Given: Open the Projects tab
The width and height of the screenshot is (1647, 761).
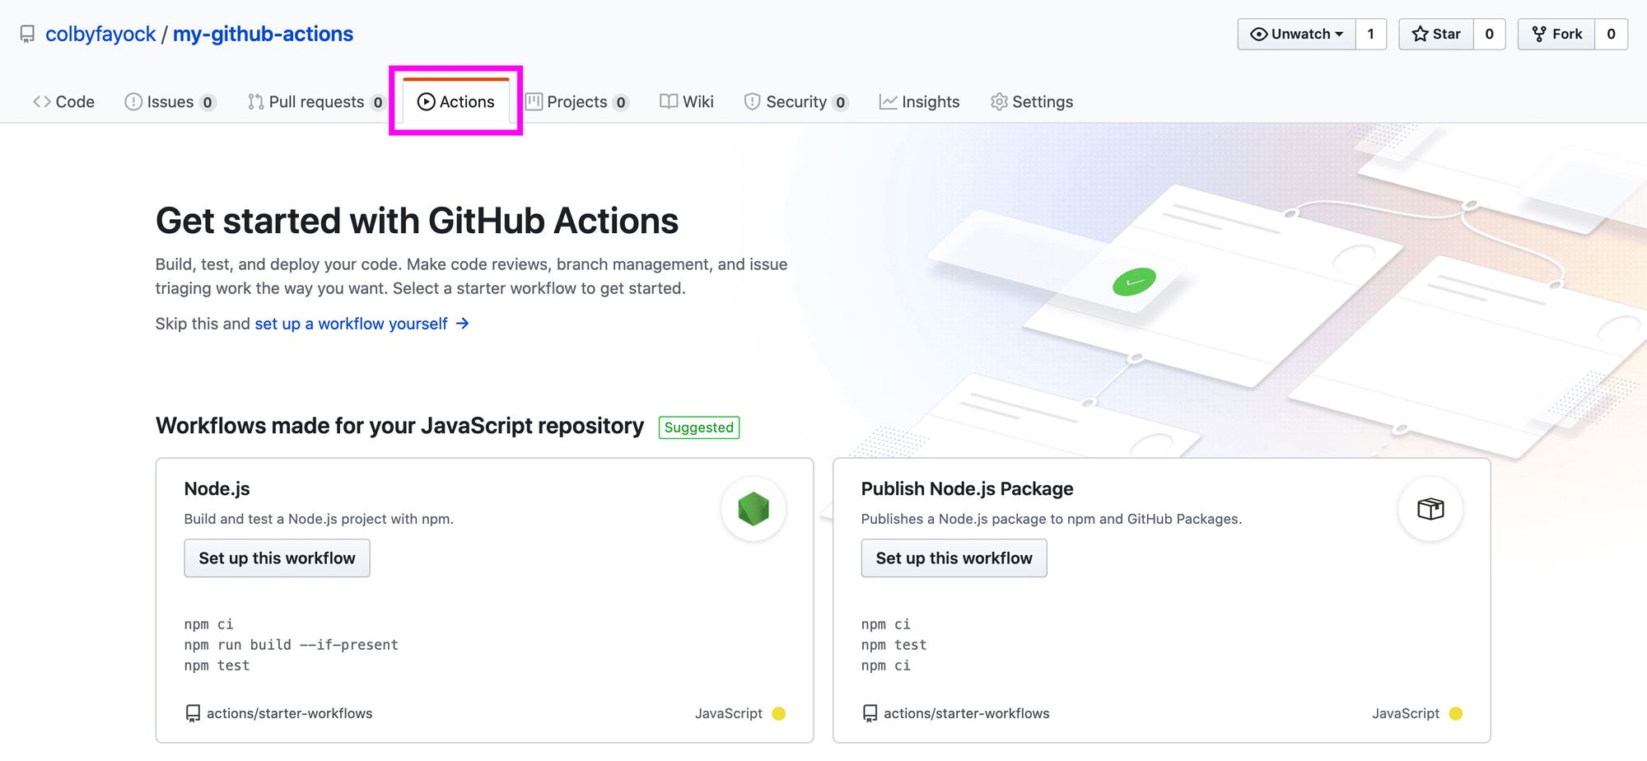Looking at the screenshot, I should (x=577, y=101).
